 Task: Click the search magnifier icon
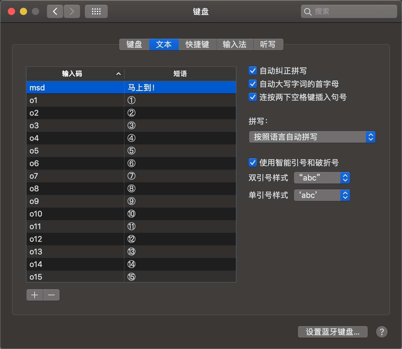[x=308, y=12]
